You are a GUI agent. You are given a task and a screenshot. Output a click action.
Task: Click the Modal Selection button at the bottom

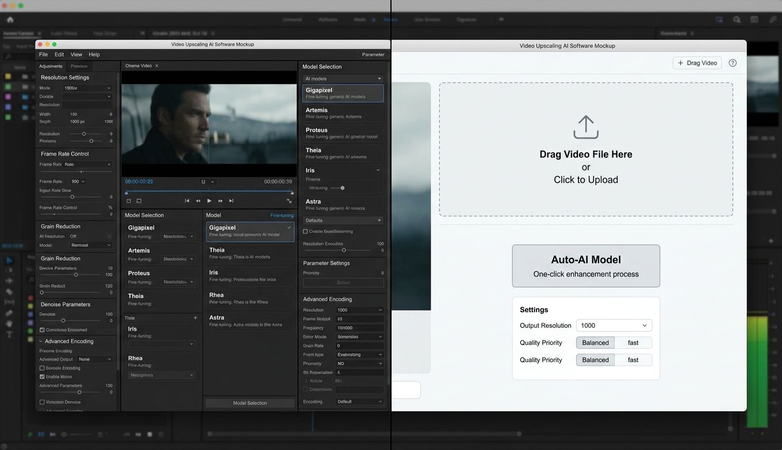click(x=250, y=403)
